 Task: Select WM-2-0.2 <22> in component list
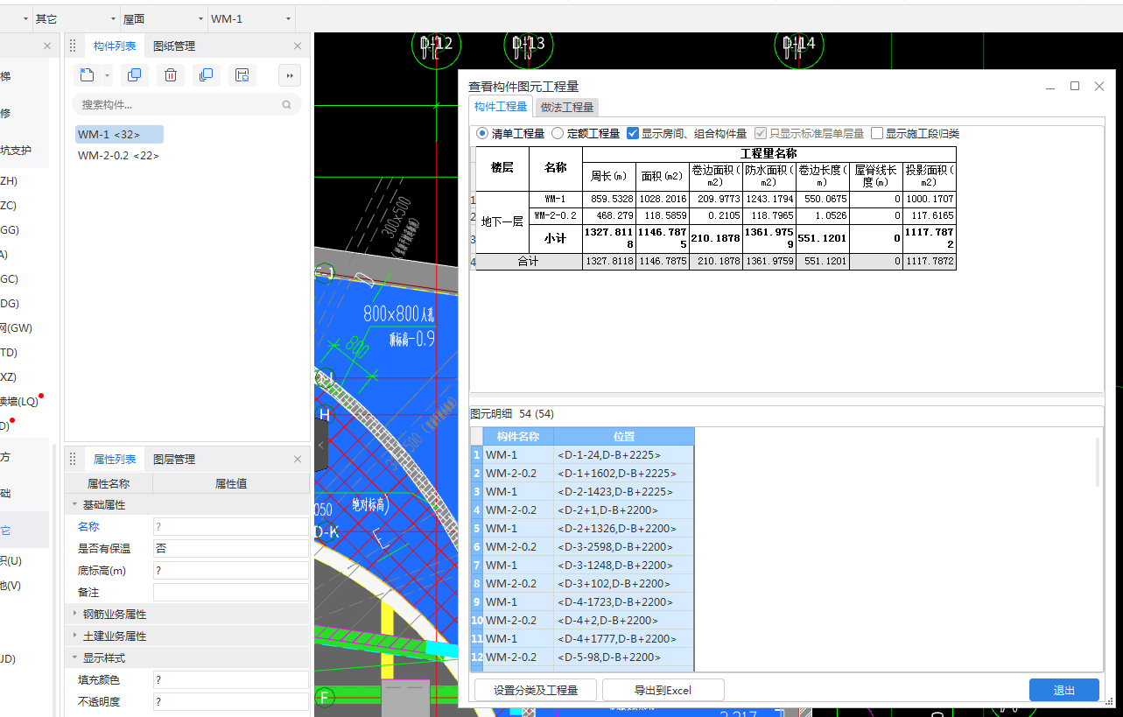pyautogui.click(x=118, y=156)
